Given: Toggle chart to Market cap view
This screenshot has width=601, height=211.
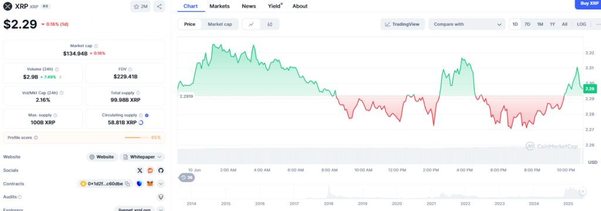Looking at the screenshot, I should coord(220,24).
